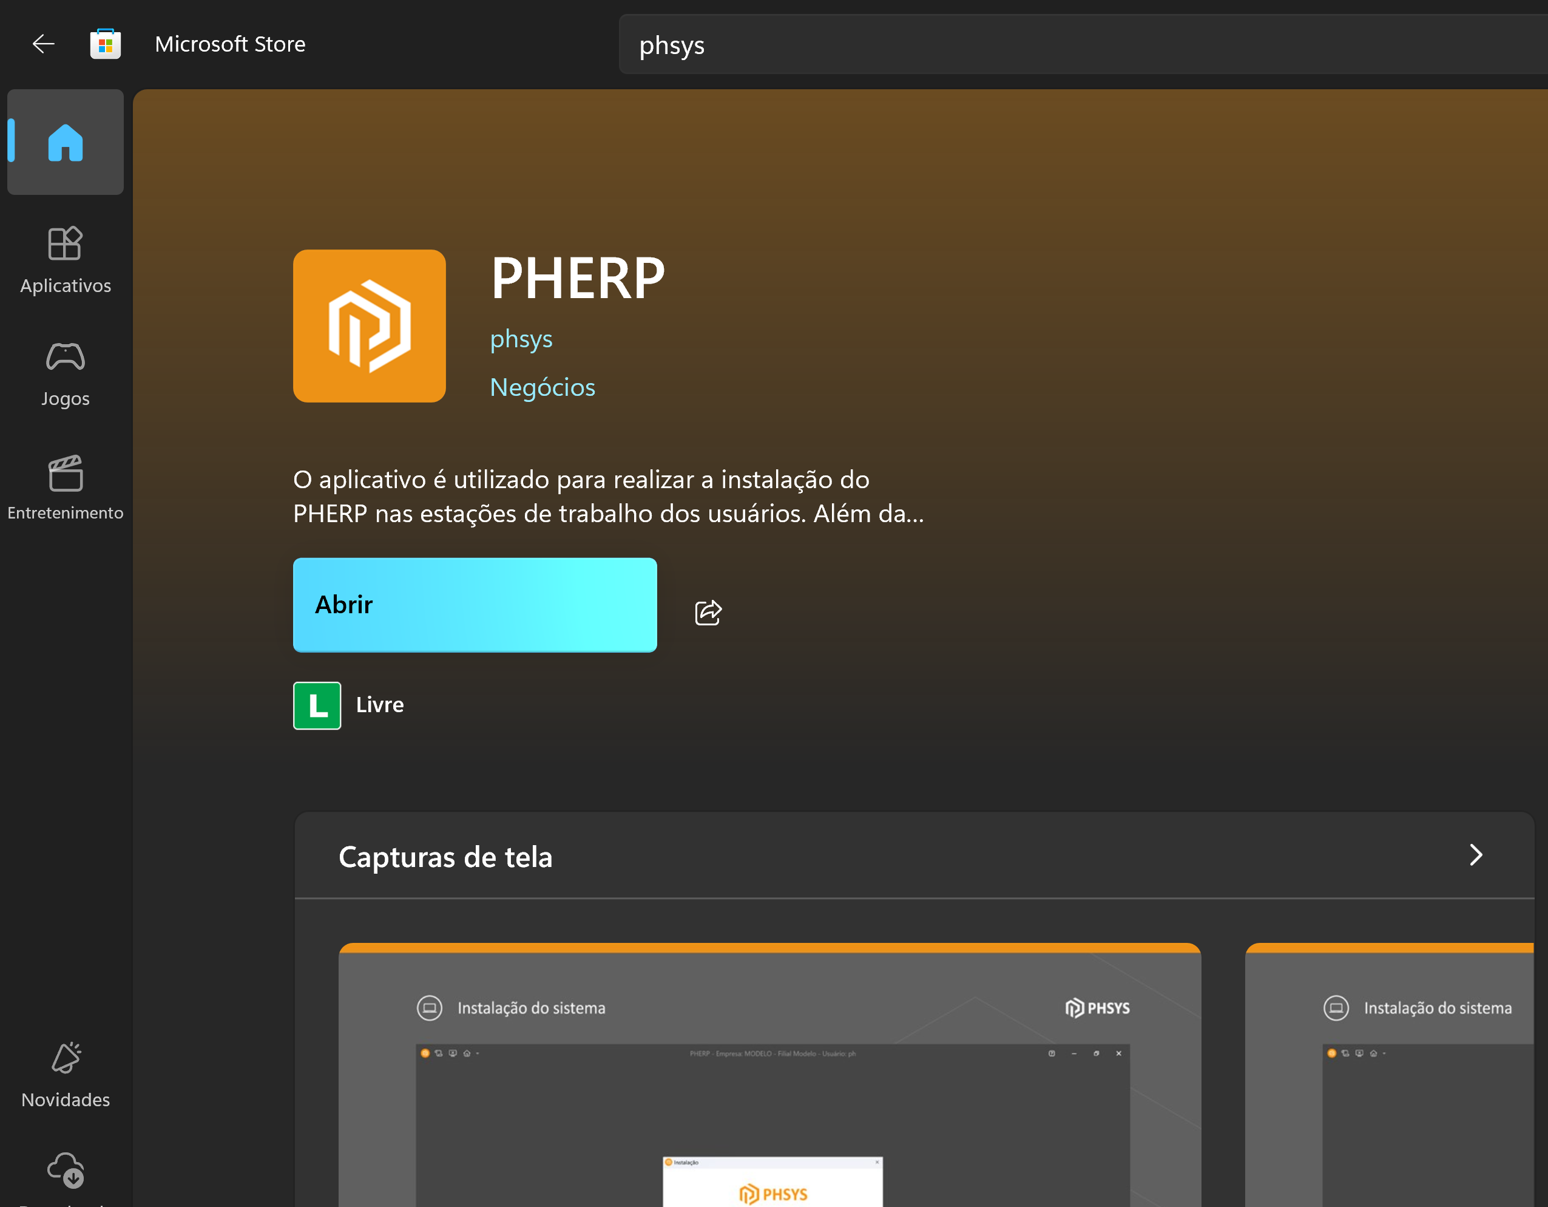1548x1207 pixels.
Task: Open the Aplicativos section
Action: point(65,260)
